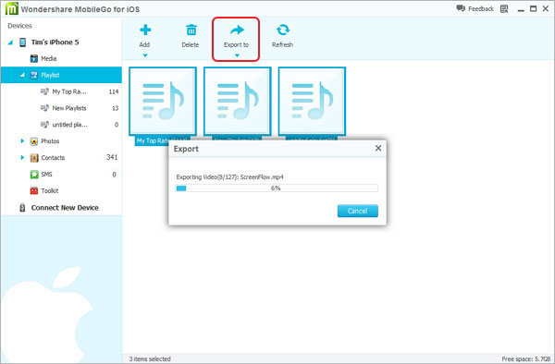
Task: Open the menu icon beside Feedback
Action: [504, 9]
